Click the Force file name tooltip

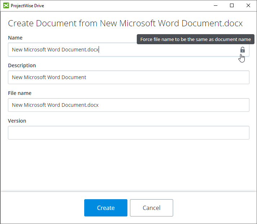(x=195, y=39)
